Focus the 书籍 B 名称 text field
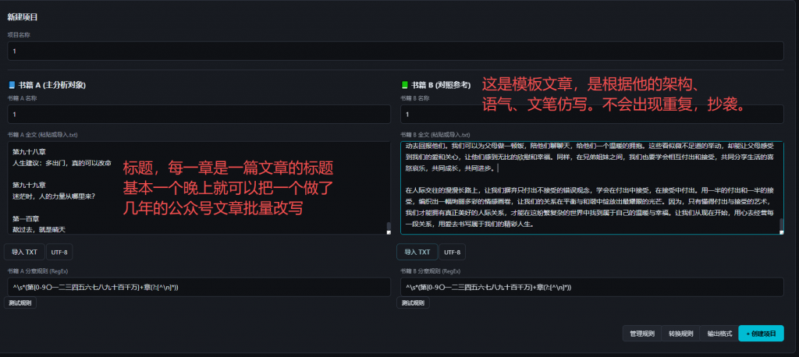799x357 pixels. [x=591, y=114]
